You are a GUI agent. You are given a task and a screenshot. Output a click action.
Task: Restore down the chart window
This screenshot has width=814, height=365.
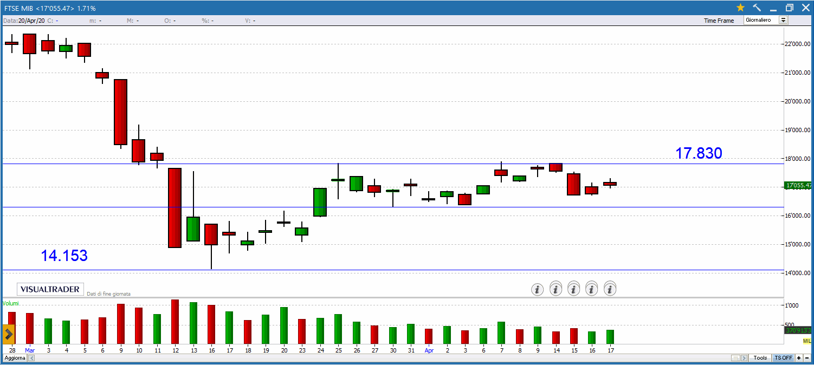coord(789,8)
